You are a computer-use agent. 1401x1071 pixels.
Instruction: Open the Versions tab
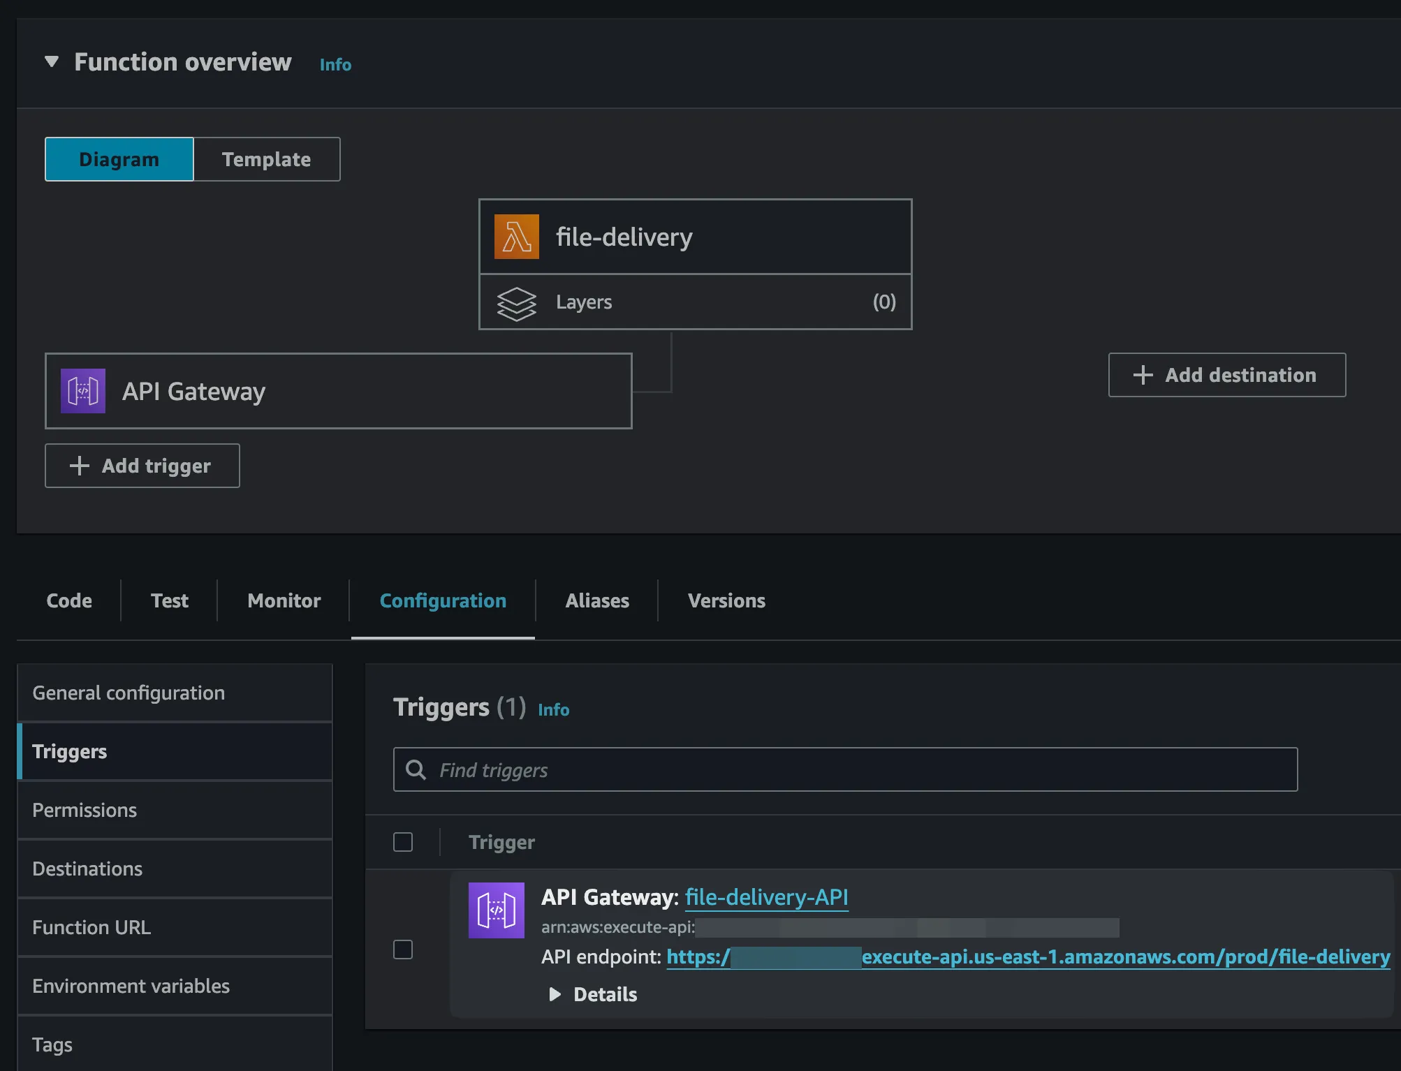pyautogui.click(x=726, y=600)
